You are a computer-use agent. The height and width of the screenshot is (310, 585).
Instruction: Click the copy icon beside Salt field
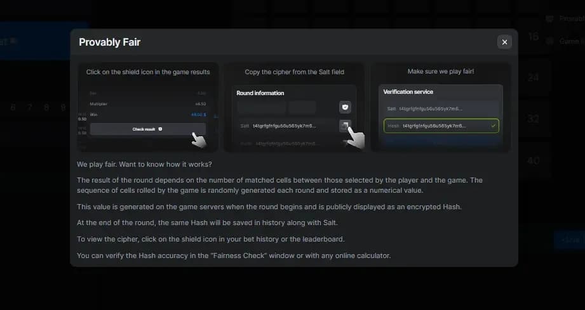click(345, 126)
